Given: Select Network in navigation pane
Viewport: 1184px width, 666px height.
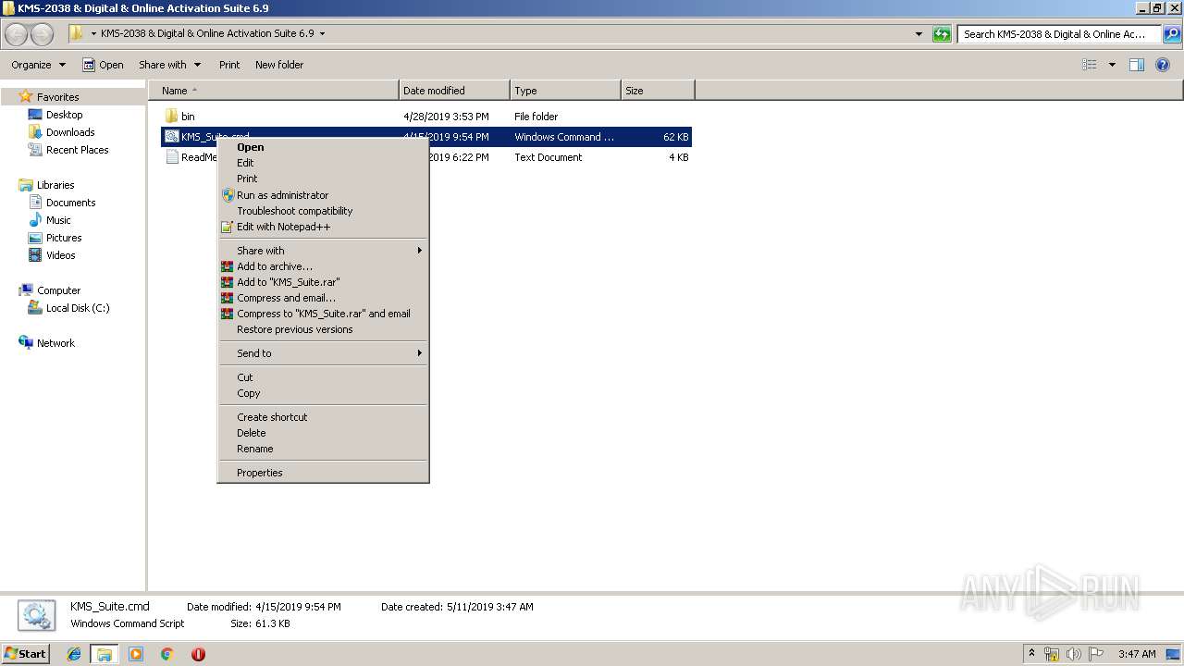Looking at the screenshot, I should click(x=55, y=343).
